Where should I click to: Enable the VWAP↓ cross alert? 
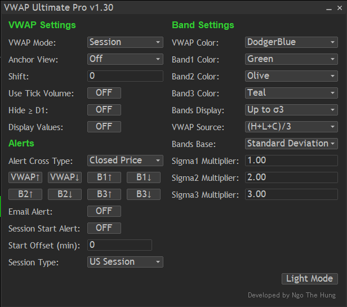[65, 177]
